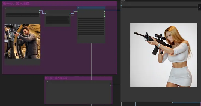Screen dimensions: 201x106
Task: Open the first widget row of the image loader node
Action: tap(22, 14)
